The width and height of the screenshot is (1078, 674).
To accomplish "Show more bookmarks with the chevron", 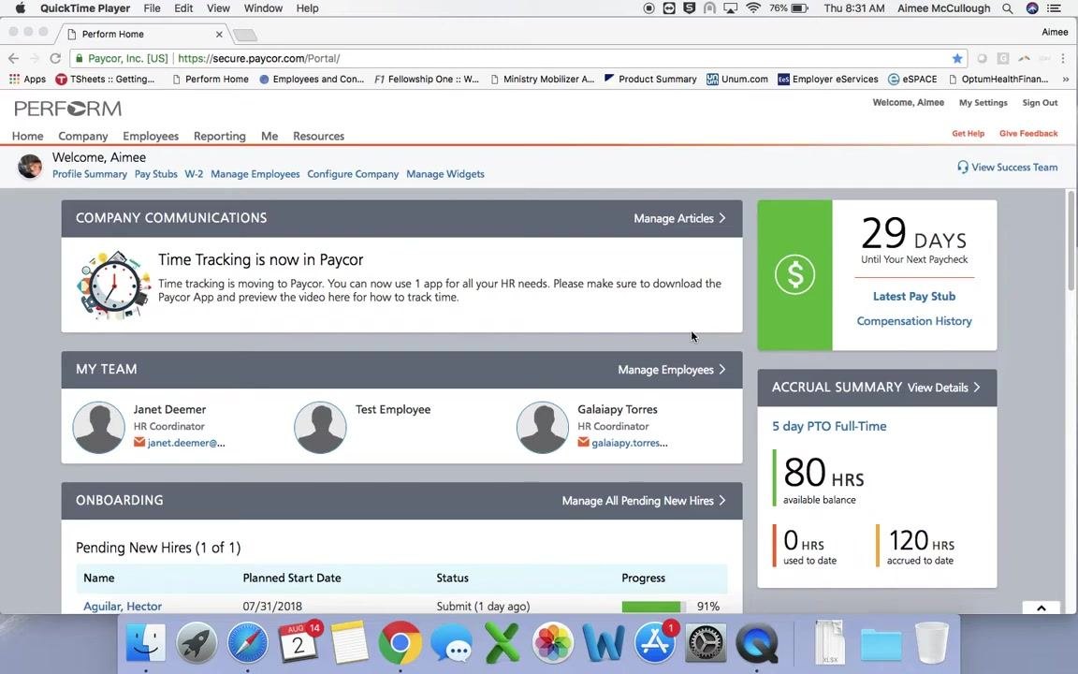I will point(1066,79).
